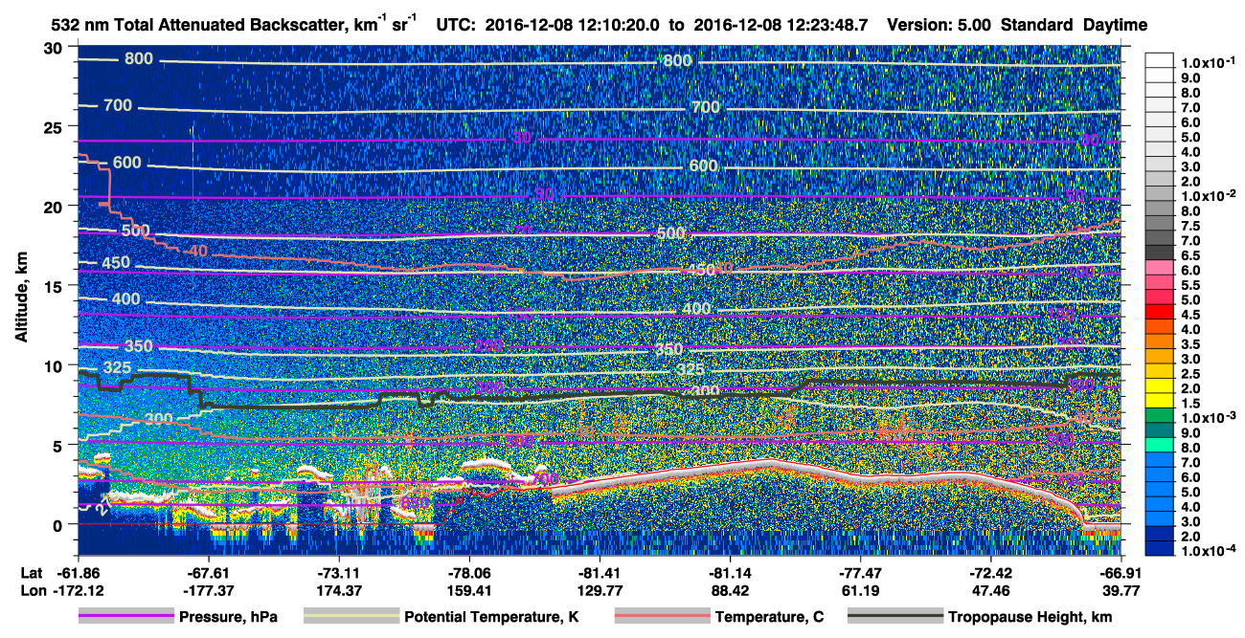Click latitude value -81.14

731,574
